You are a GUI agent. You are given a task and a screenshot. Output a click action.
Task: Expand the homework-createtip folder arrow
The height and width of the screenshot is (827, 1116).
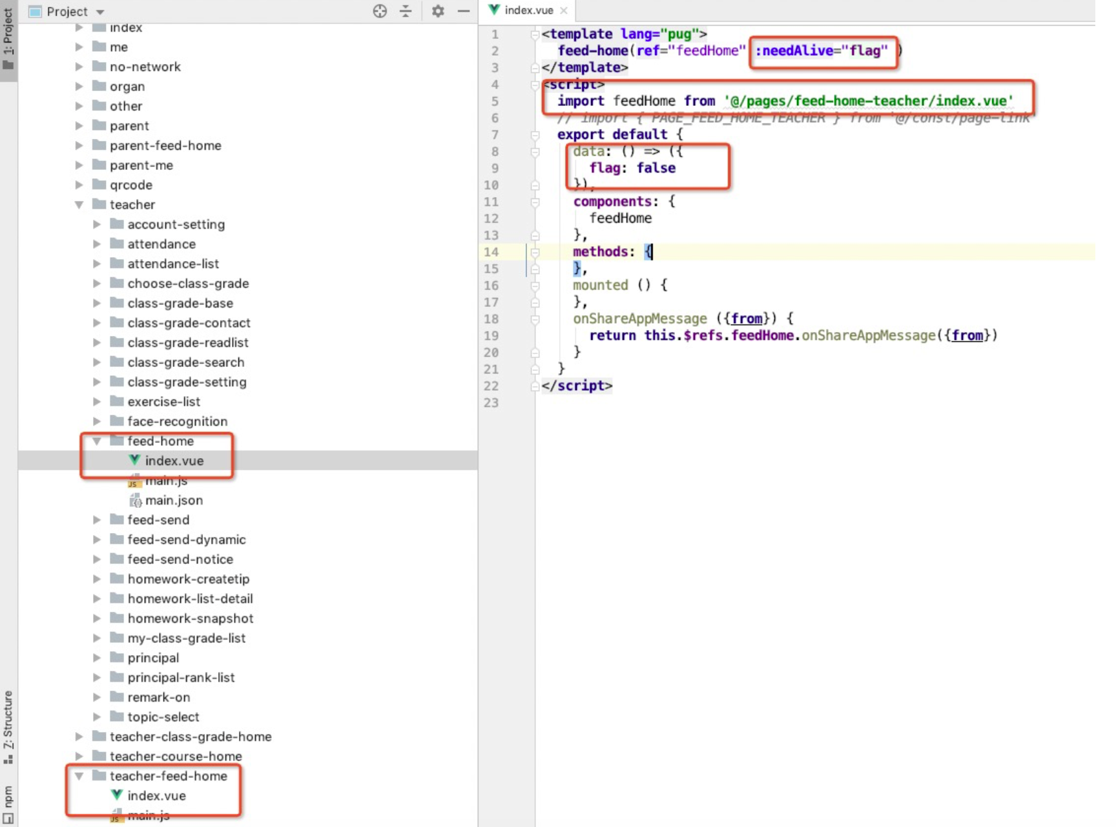coord(97,579)
